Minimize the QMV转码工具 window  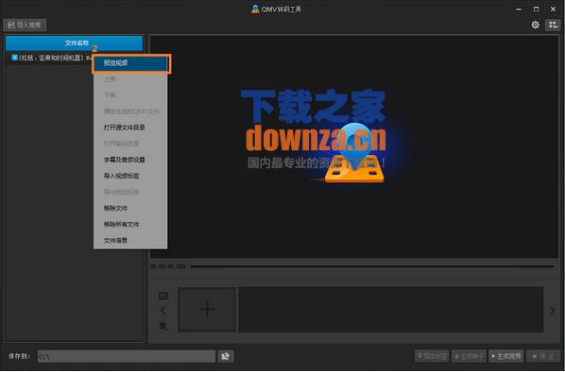point(519,9)
